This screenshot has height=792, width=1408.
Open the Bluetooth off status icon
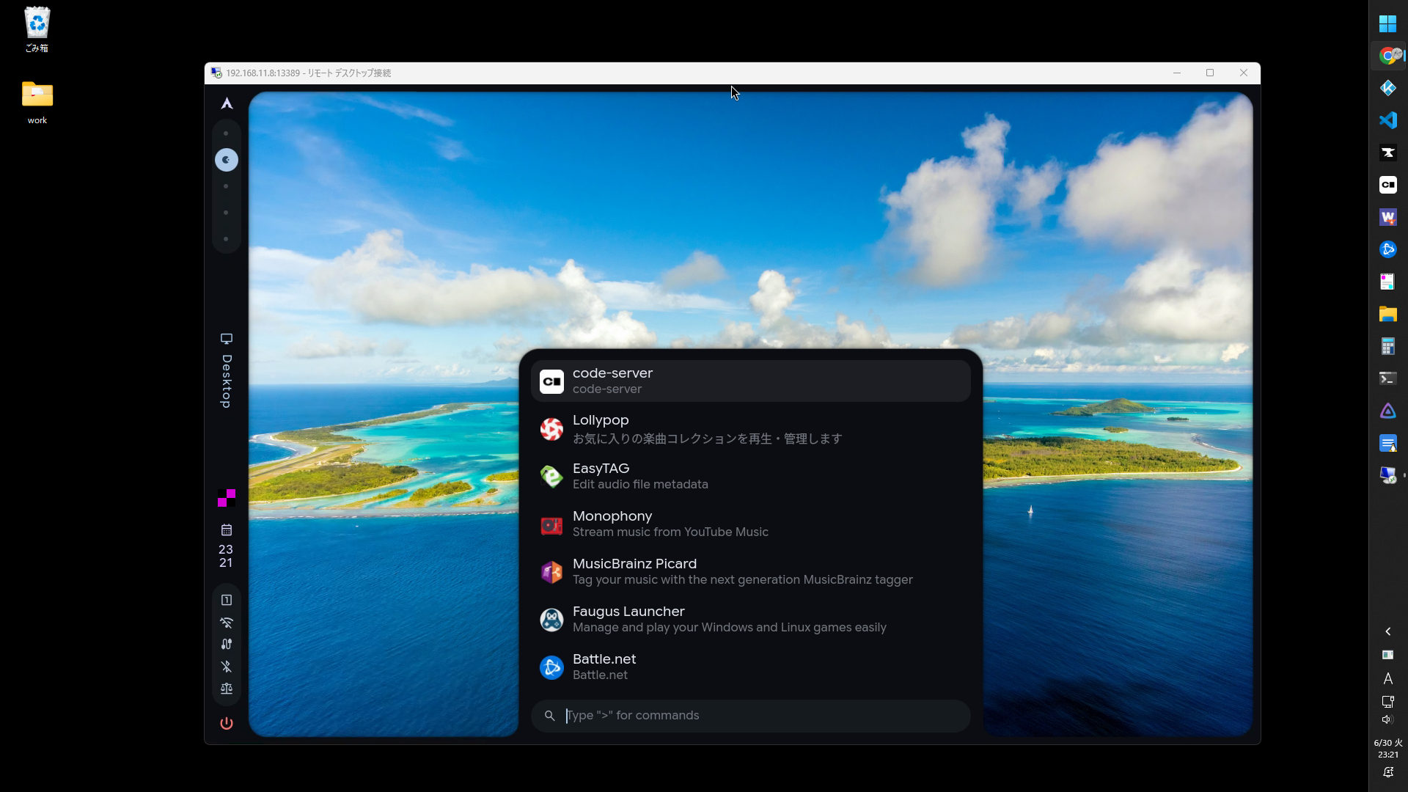[227, 667]
